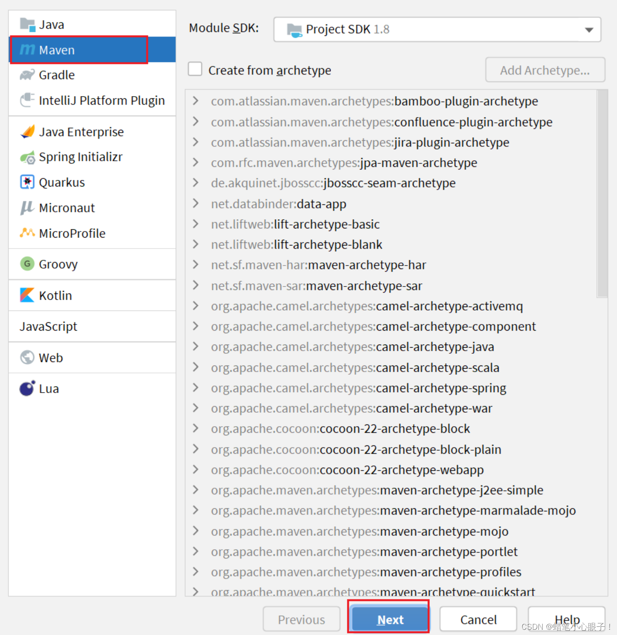Click the Cancel button
This screenshot has width=617, height=635.
478,619
